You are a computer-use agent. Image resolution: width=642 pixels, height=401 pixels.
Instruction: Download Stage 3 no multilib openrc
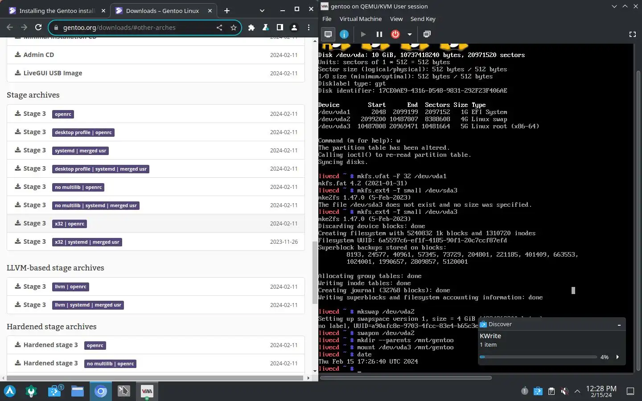[156, 187]
